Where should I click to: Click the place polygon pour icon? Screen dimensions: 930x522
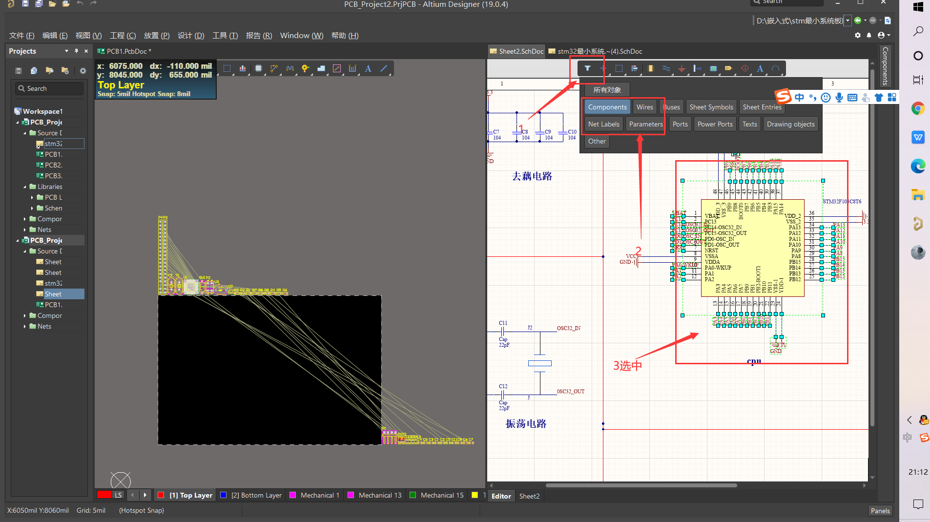click(x=321, y=68)
